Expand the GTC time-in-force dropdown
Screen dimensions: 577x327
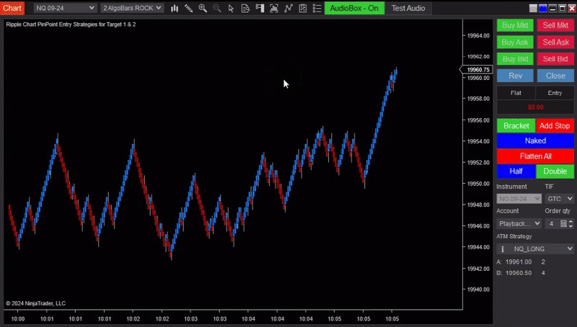tap(559, 199)
